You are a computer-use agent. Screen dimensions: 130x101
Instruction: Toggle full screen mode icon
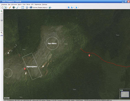[x=23, y=7]
